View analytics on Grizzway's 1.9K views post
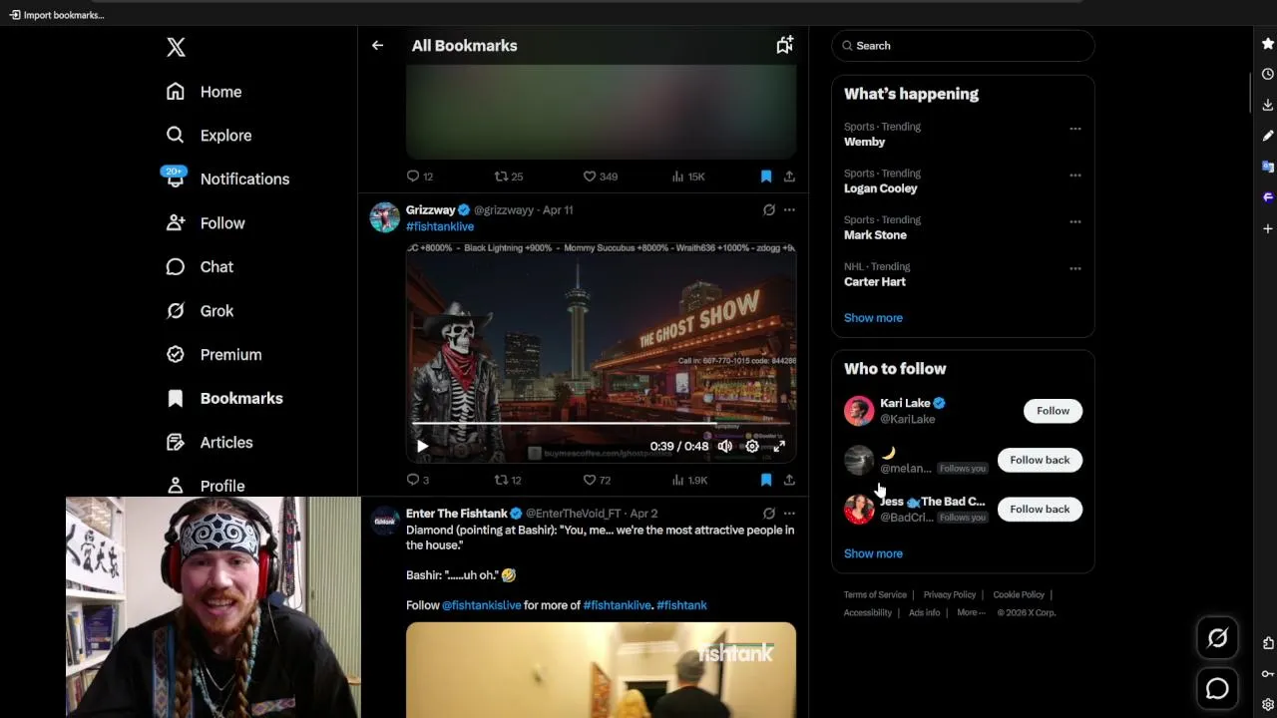 [688, 480]
